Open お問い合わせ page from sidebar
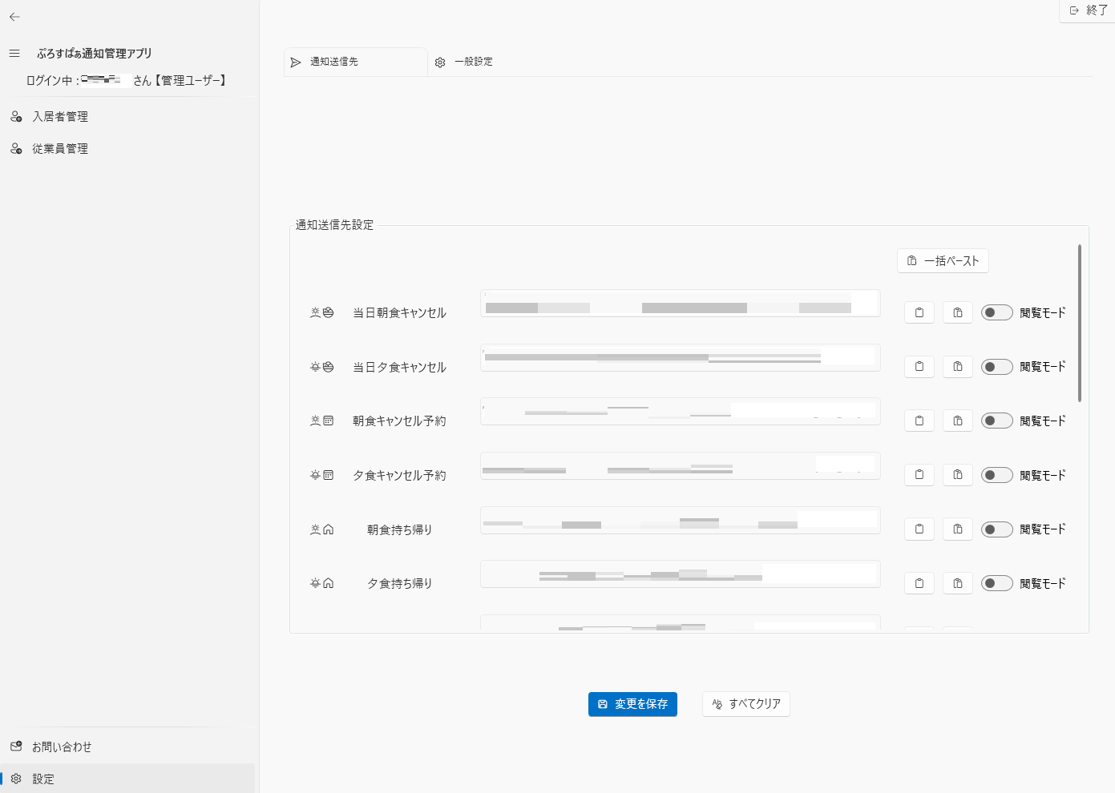Viewport: 1115px width, 793px height. tap(62, 747)
